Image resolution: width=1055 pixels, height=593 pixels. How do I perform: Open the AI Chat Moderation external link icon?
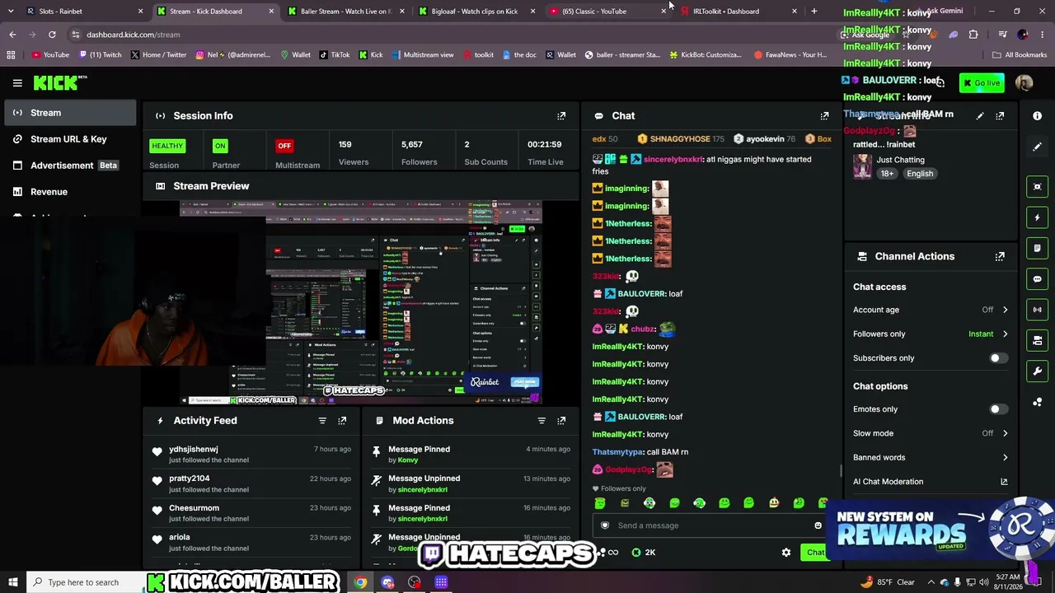1004,482
